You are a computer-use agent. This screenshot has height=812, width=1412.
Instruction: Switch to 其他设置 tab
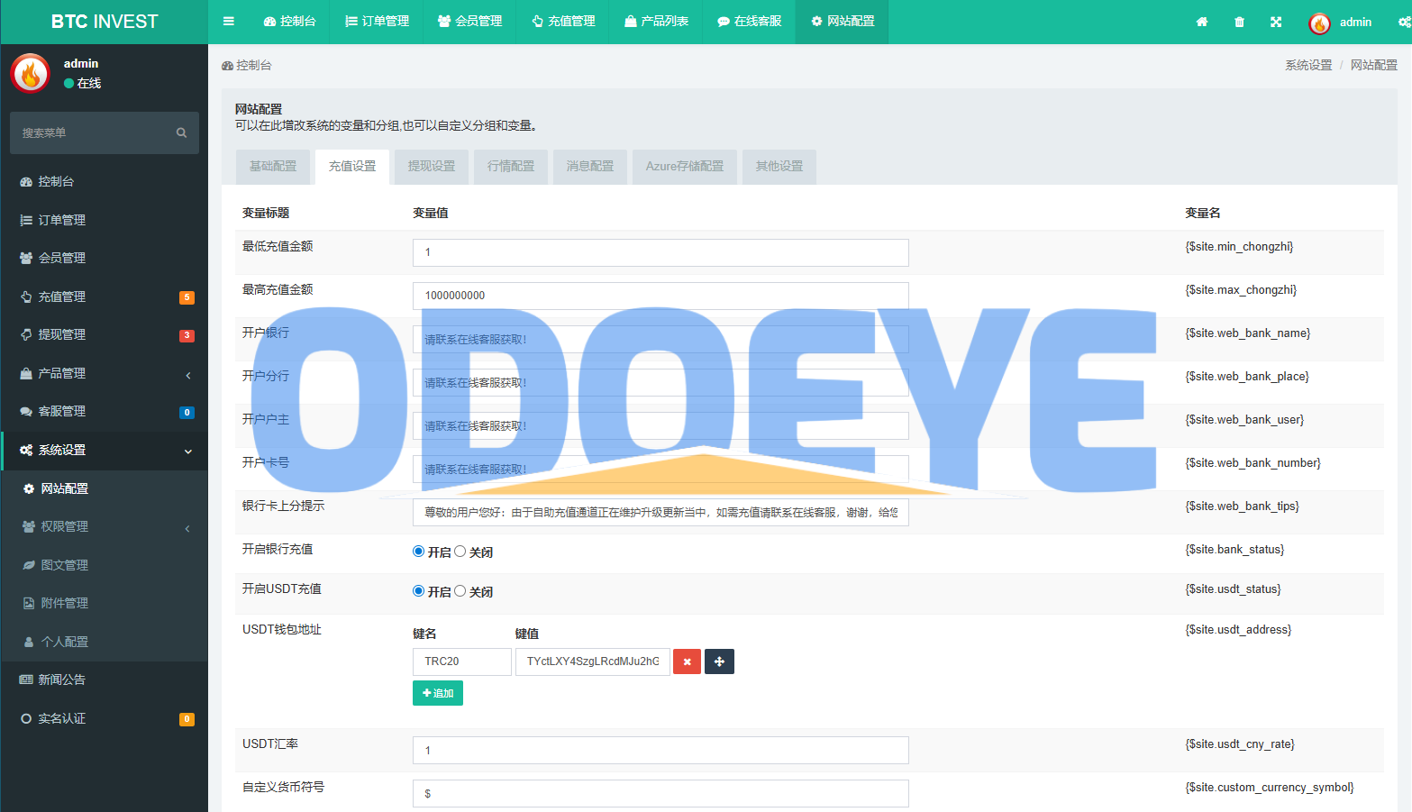pos(779,167)
